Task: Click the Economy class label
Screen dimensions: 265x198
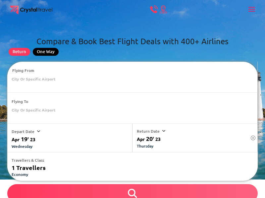Action: pyautogui.click(x=20, y=175)
